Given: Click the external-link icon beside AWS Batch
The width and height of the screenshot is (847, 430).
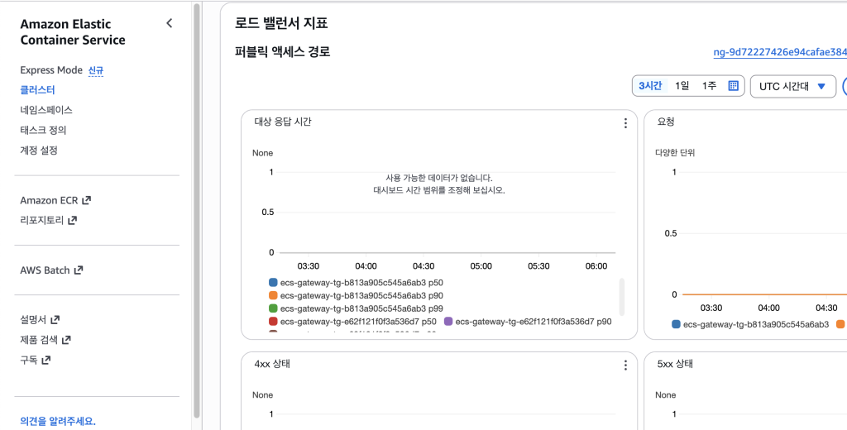Looking at the screenshot, I should pyautogui.click(x=79, y=270).
